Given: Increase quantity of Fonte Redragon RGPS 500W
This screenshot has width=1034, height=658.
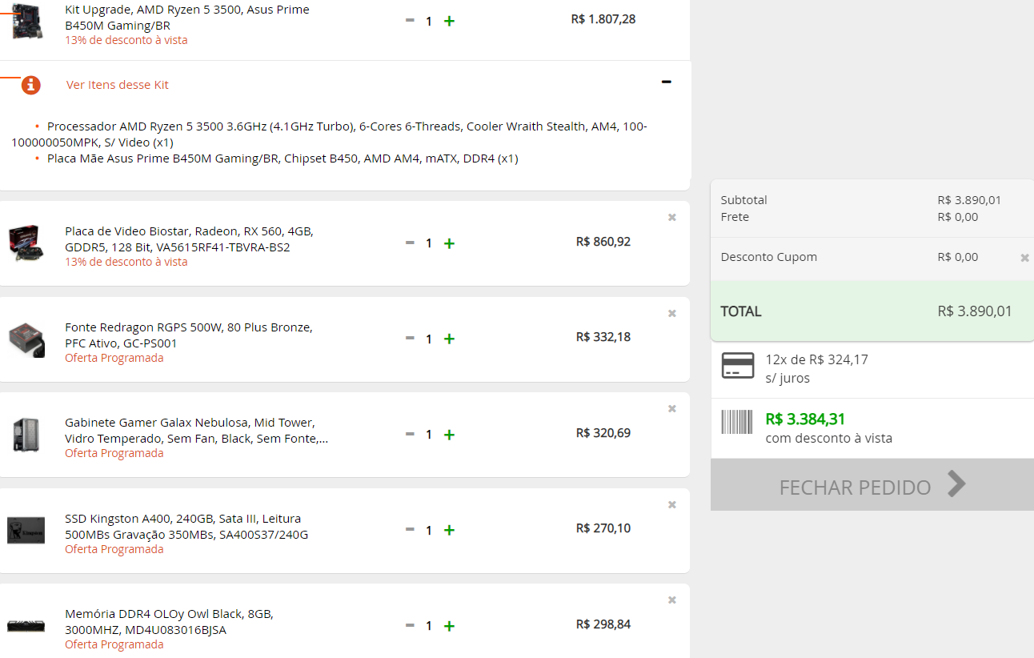Looking at the screenshot, I should (x=449, y=339).
